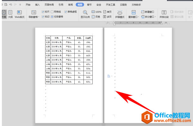Click the 页宽 page width button
Screen dimensions: 193x126
click(x=96, y=17)
